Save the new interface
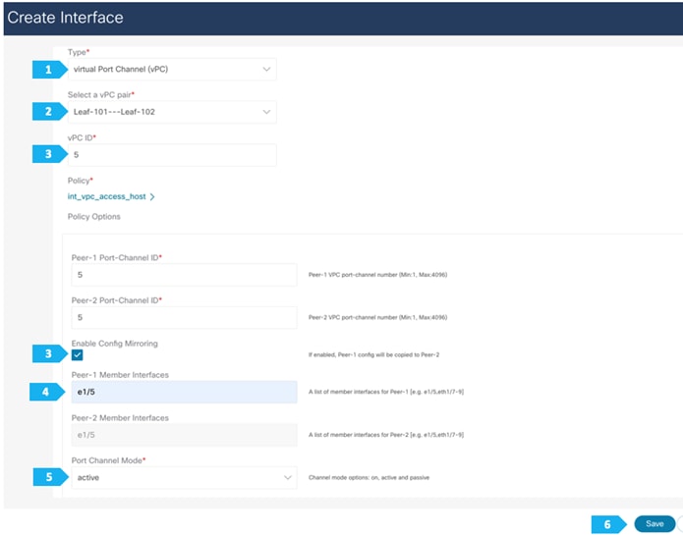683x535 pixels. click(x=655, y=523)
